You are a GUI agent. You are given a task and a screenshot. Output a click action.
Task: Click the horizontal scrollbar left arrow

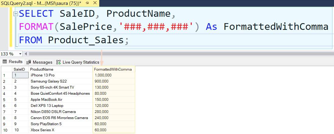26,54
